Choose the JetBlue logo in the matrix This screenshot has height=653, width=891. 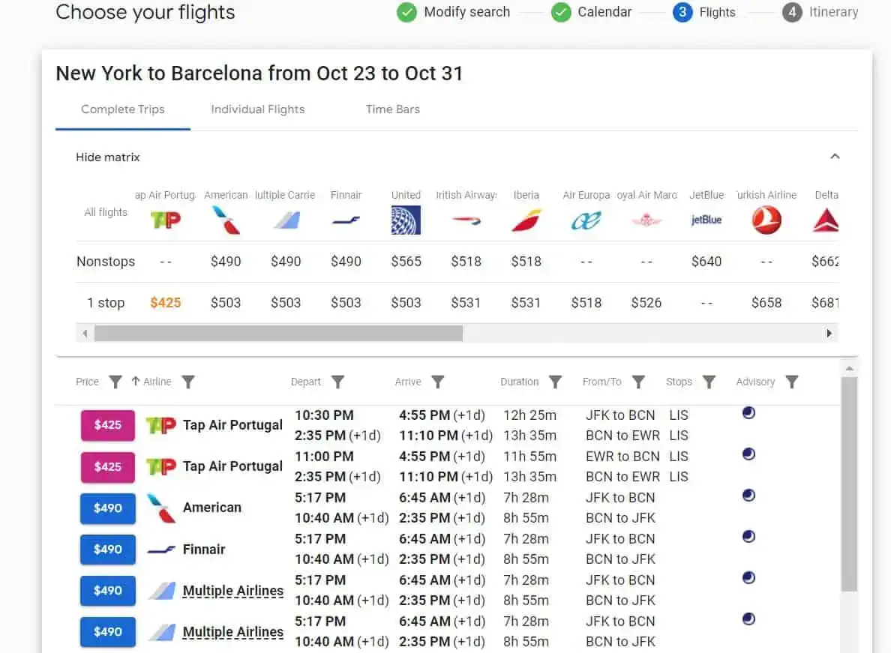tap(706, 220)
